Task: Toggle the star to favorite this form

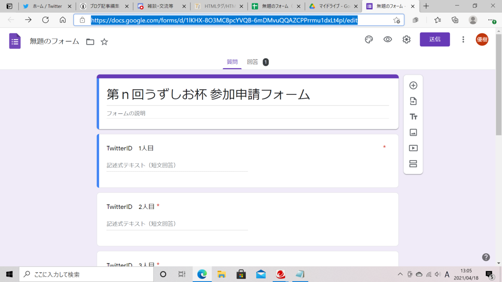Action: coord(104,41)
